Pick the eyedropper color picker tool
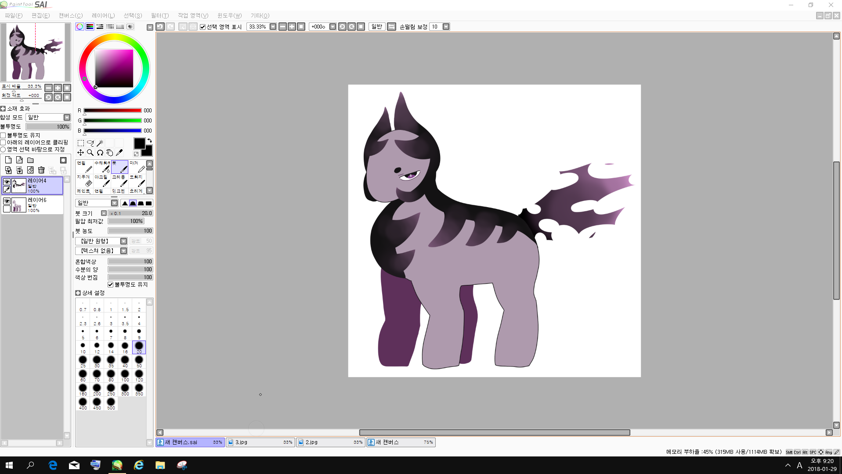Image resolution: width=842 pixels, height=474 pixels. click(119, 153)
